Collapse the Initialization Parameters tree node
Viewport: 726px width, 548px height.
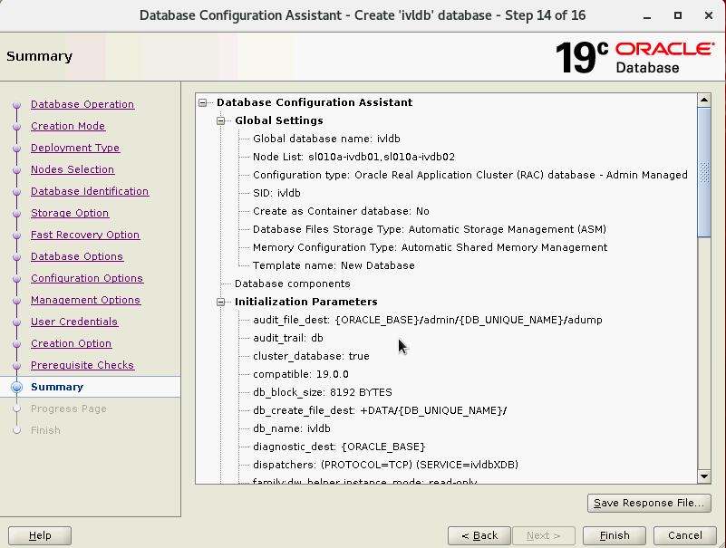[x=220, y=302]
